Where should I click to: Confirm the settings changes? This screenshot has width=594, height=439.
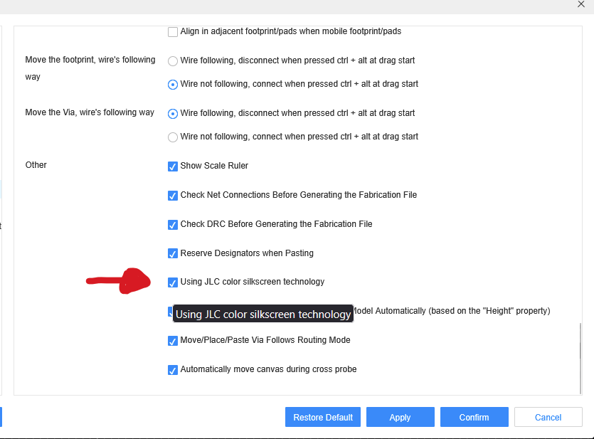(x=474, y=418)
